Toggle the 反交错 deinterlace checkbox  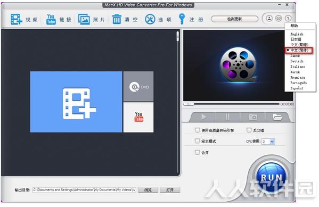click(x=249, y=130)
